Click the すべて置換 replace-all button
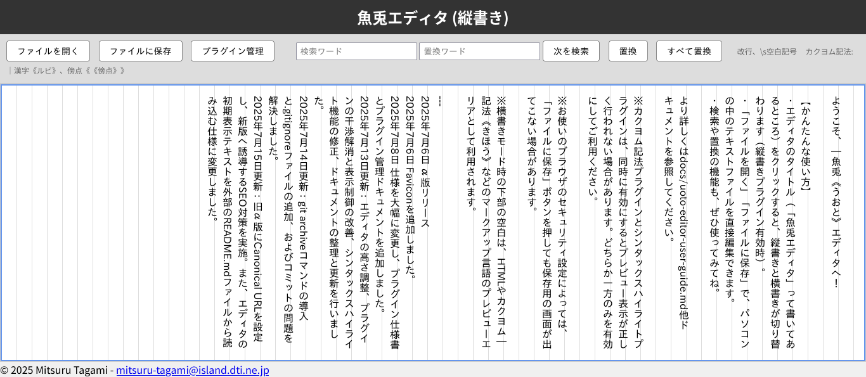 click(688, 51)
